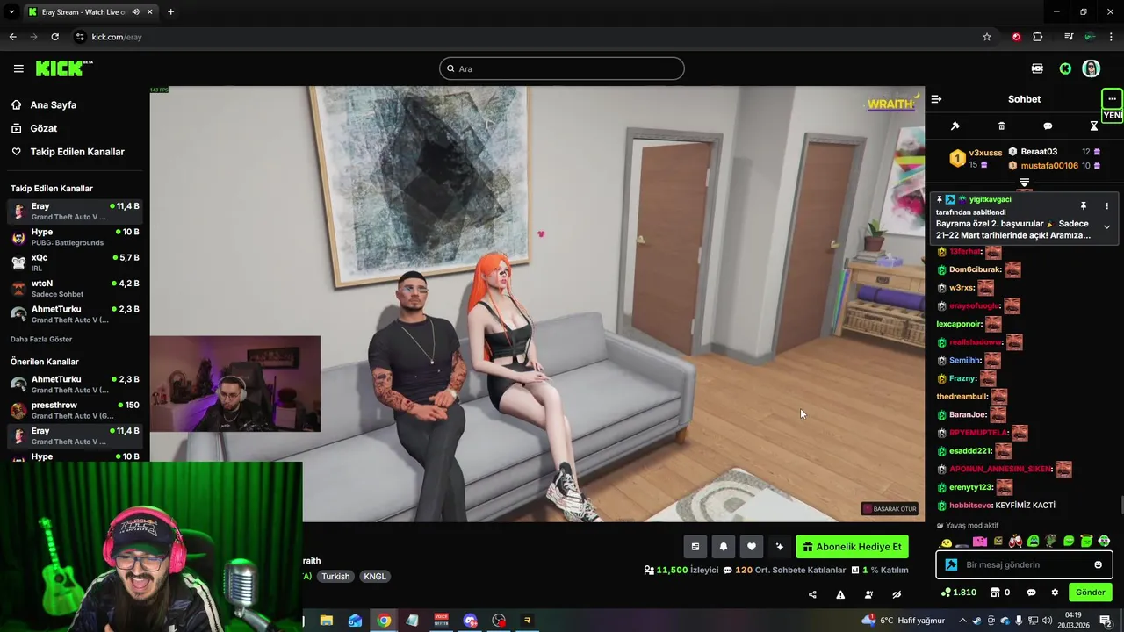
Task: Toggle the hide-eye icon below stats
Action: (x=897, y=594)
